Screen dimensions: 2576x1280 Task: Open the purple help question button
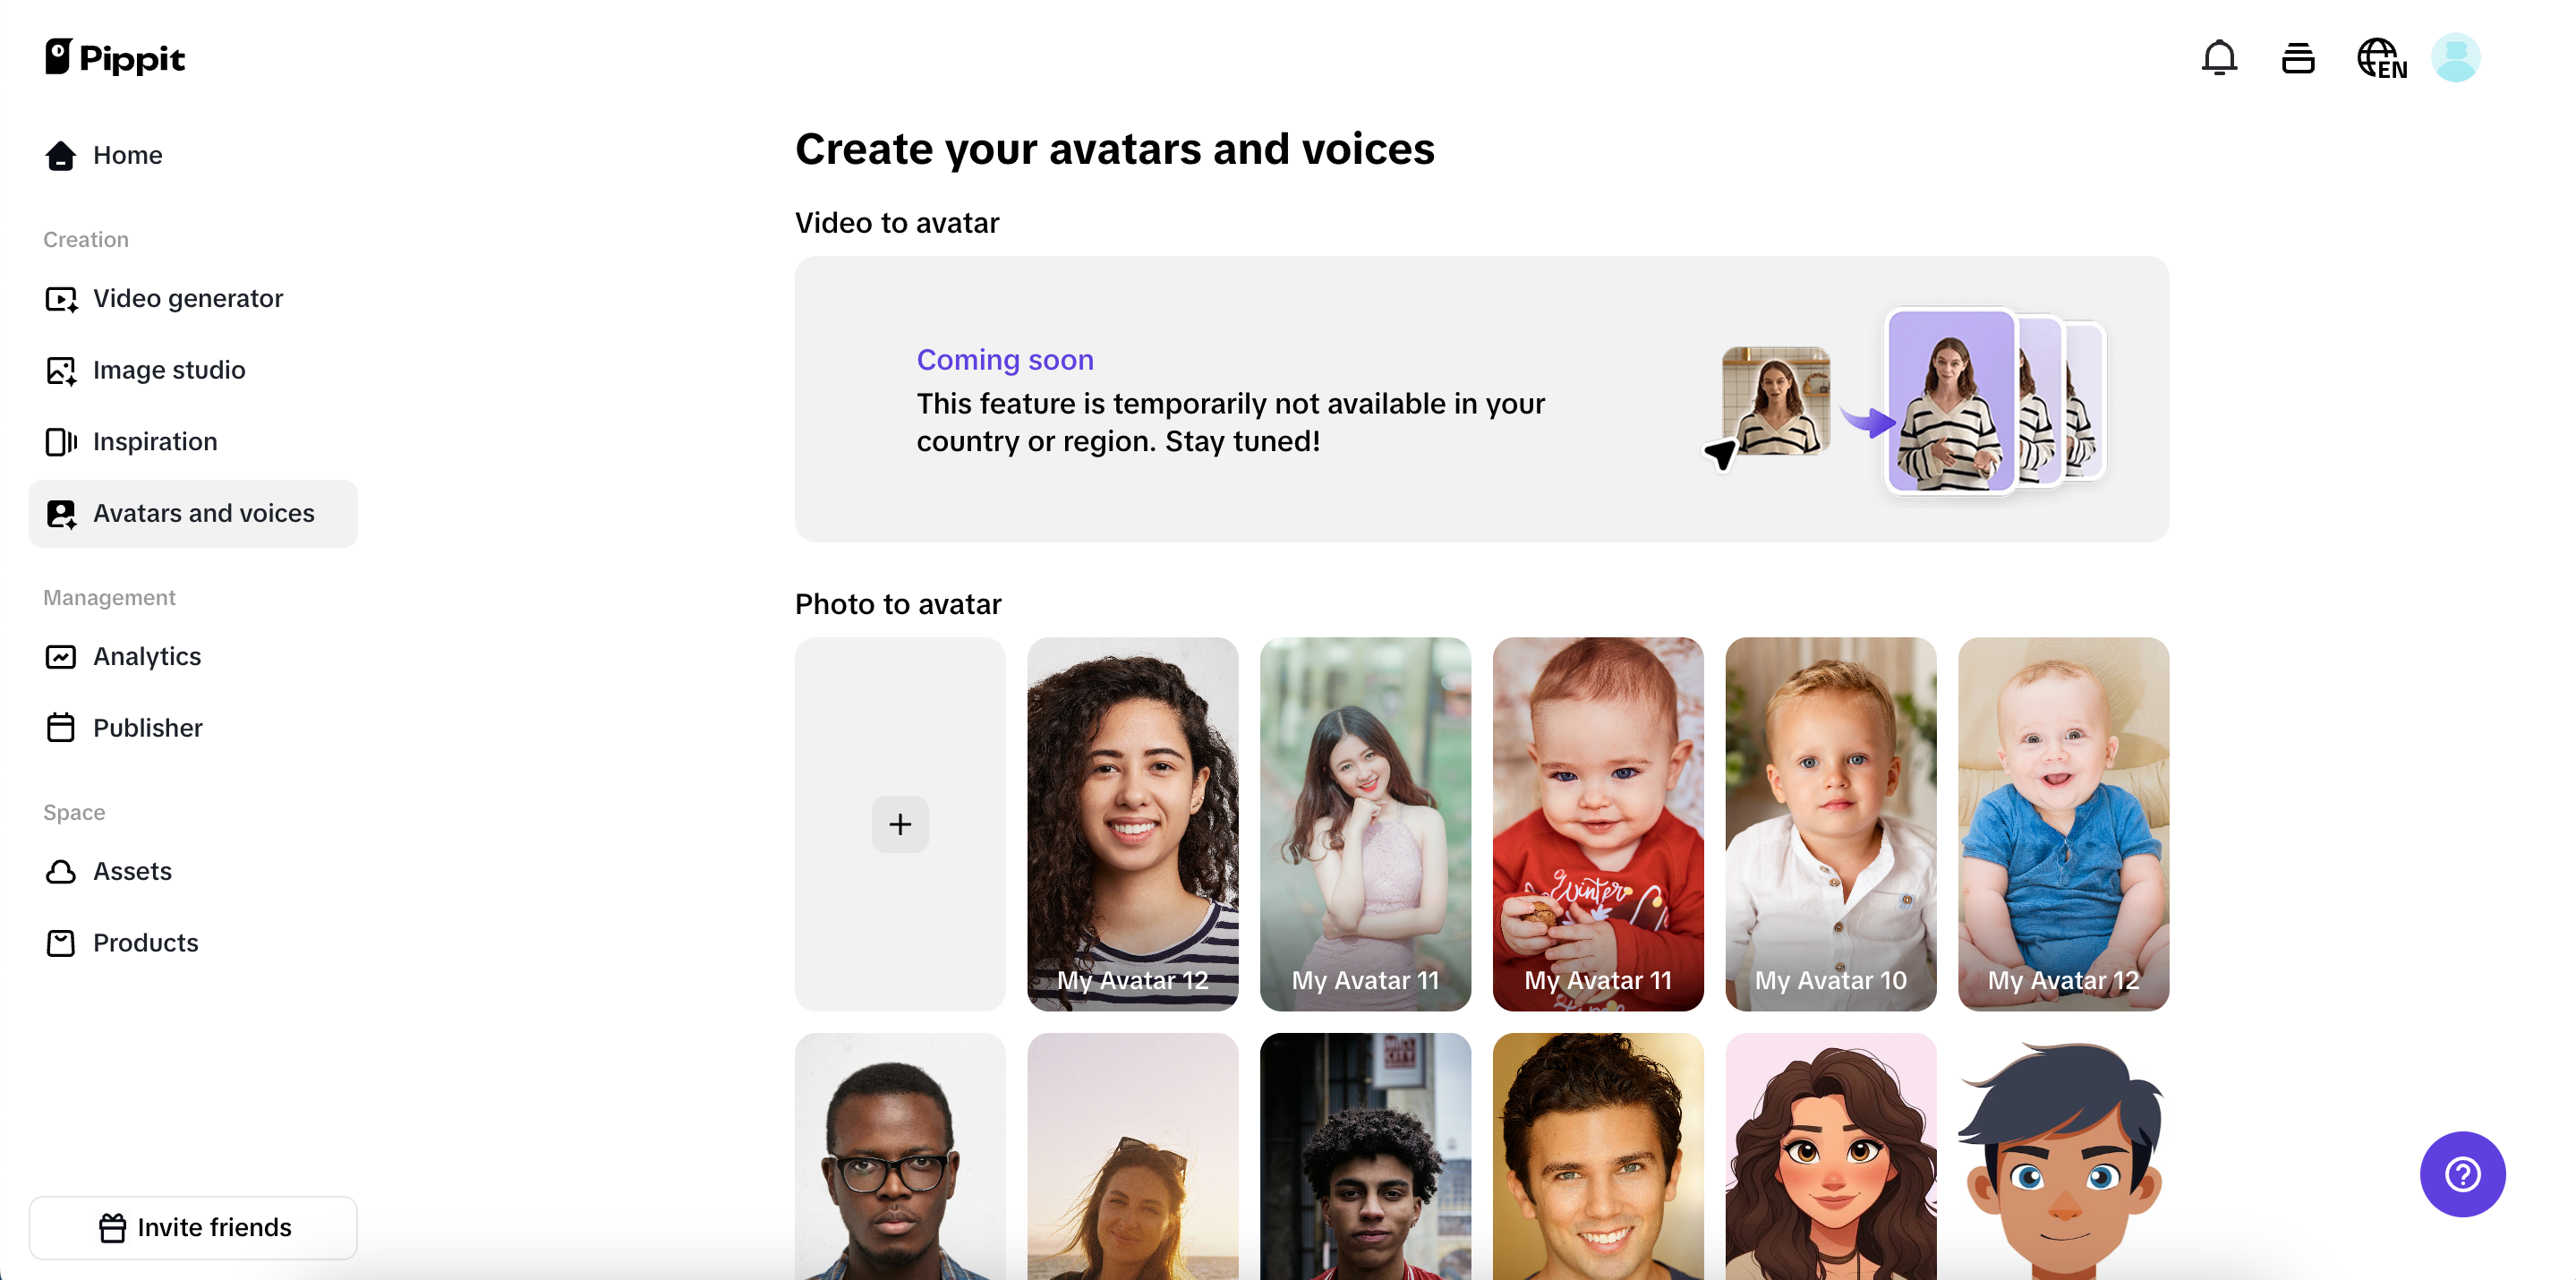coord(2461,1173)
